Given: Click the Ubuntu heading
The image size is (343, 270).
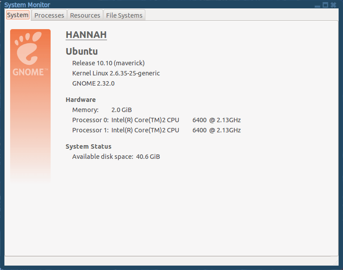Looking at the screenshot, I should [x=81, y=51].
